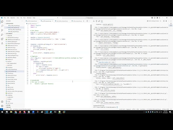Image resolution: width=173 pixels, height=130 pixels.
Task: Switch to the test_okta_requests.py editor tab
Action: [62, 21]
